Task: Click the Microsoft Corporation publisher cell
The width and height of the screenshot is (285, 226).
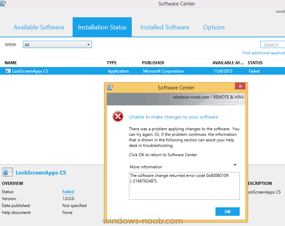Action: pos(163,71)
